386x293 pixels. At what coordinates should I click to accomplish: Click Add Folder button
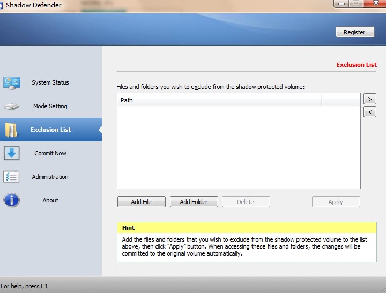(x=194, y=202)
